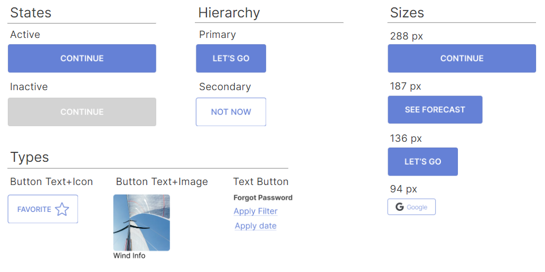Click the Google G logo icon
Viewport: 545px width, 272px height.
[400, 207]
